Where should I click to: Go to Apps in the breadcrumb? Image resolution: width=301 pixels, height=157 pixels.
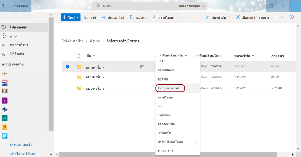(95, 41)
